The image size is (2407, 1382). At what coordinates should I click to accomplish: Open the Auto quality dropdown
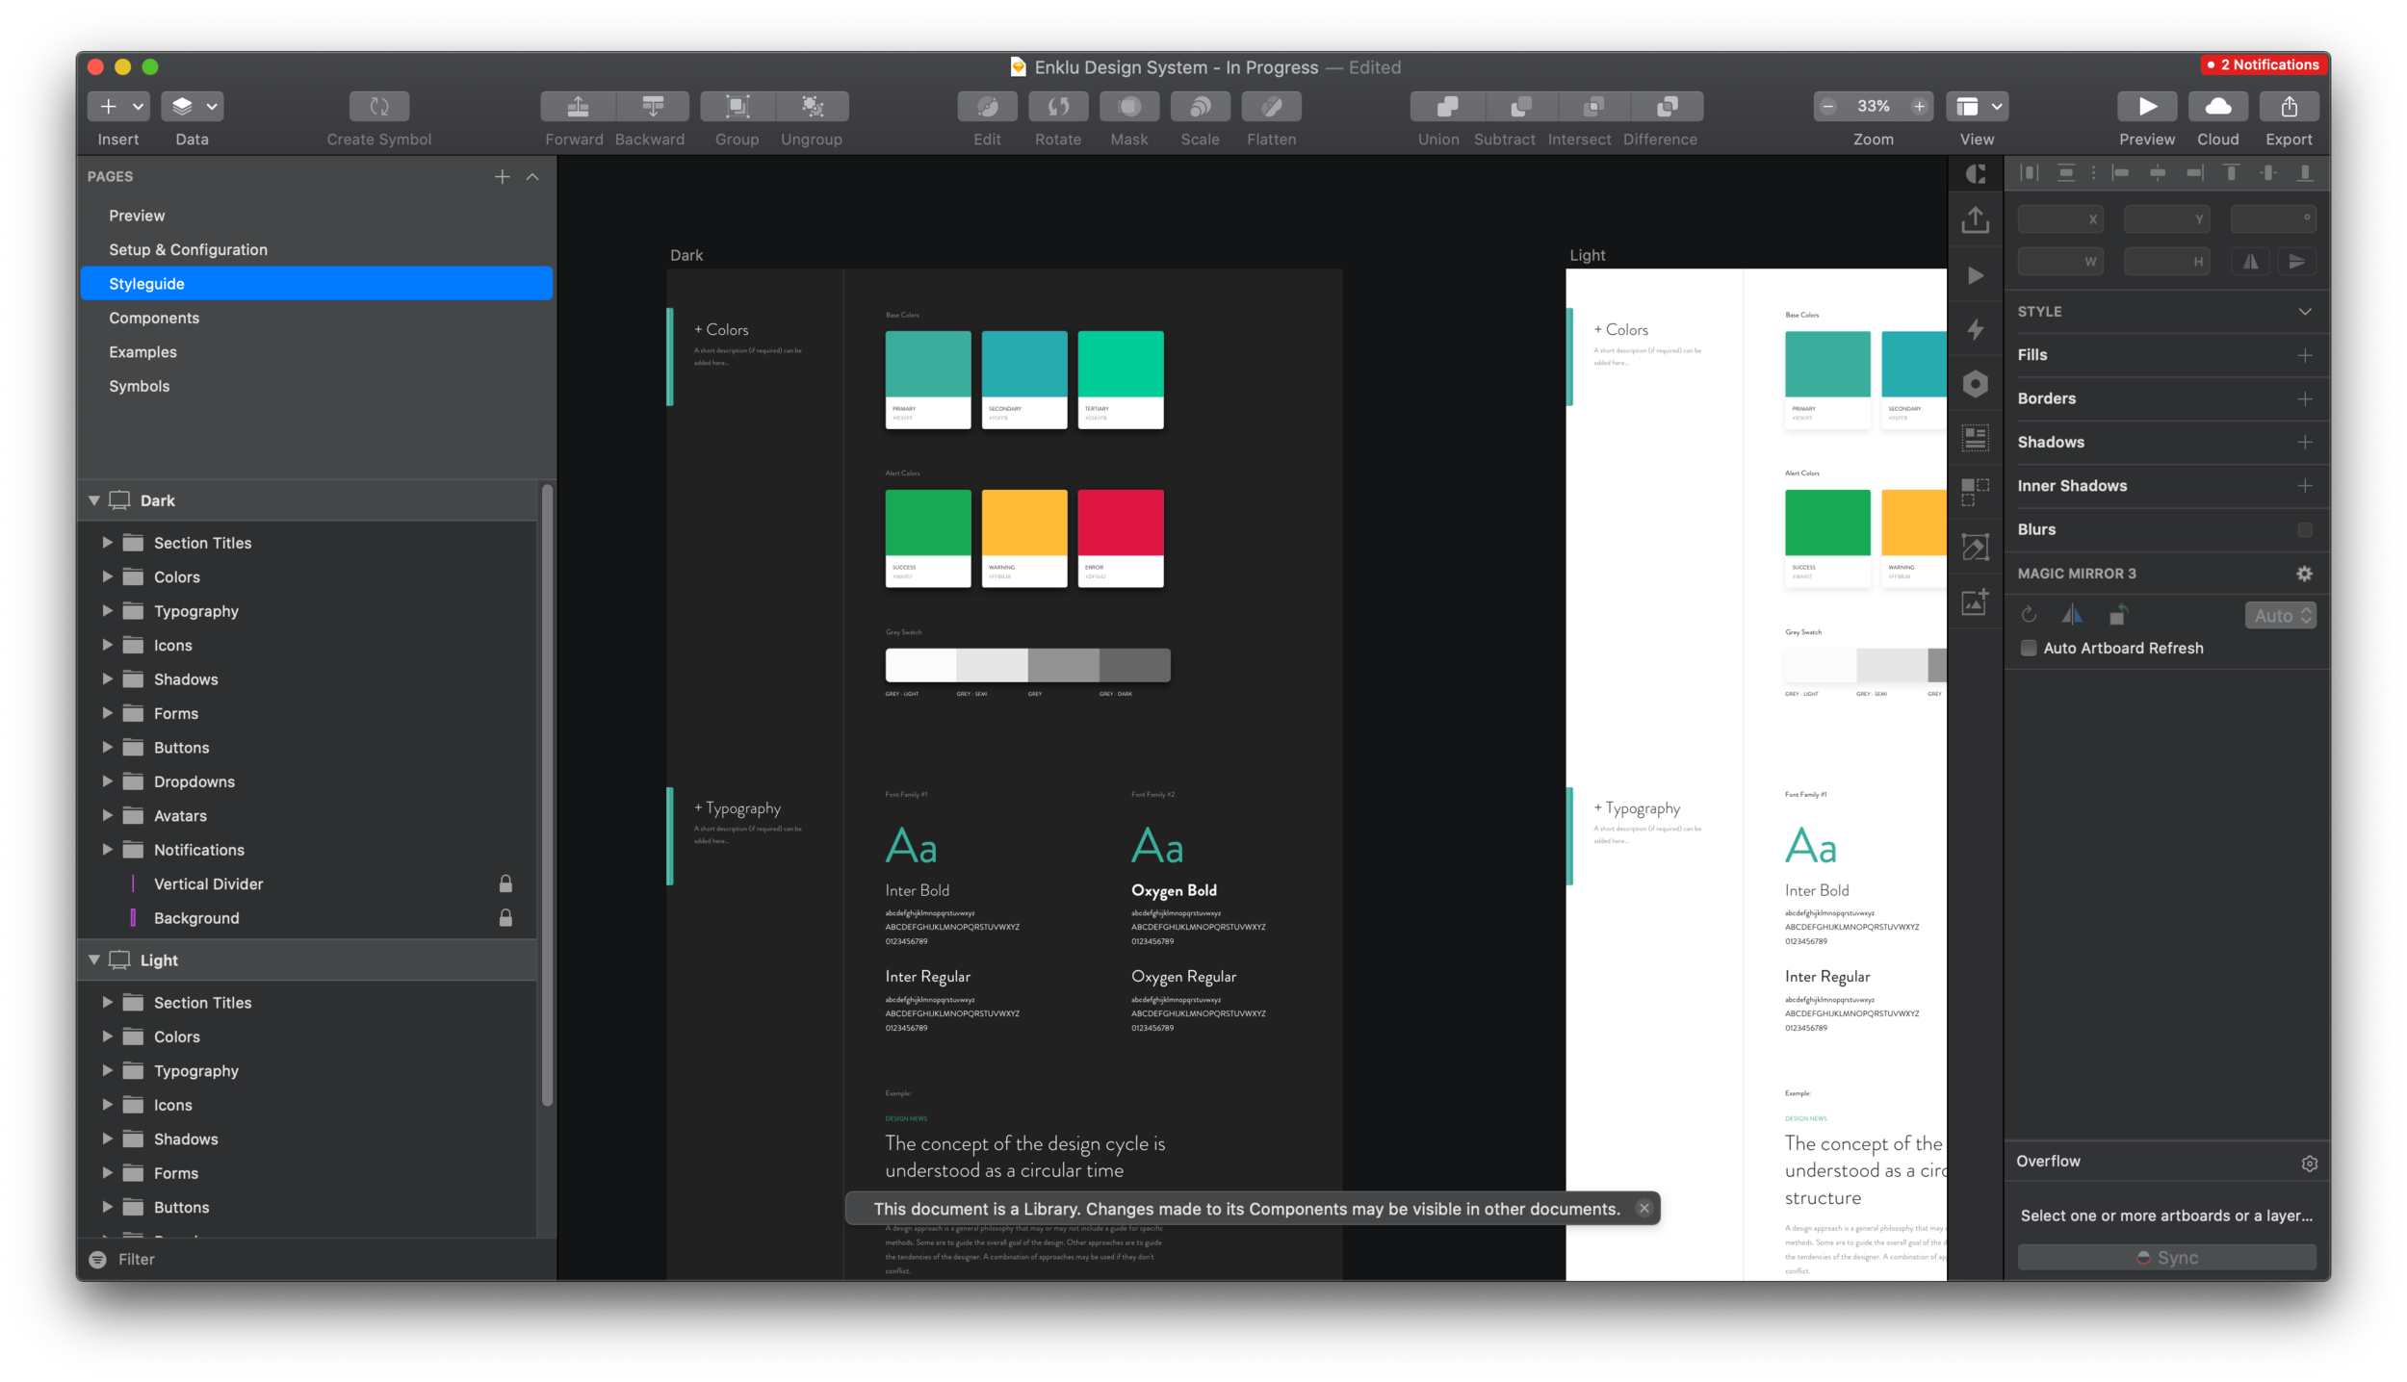tap(2281, 616)
